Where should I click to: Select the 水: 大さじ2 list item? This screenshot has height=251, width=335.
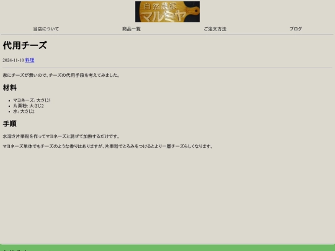pyautogui.click(x=24, y=112)
